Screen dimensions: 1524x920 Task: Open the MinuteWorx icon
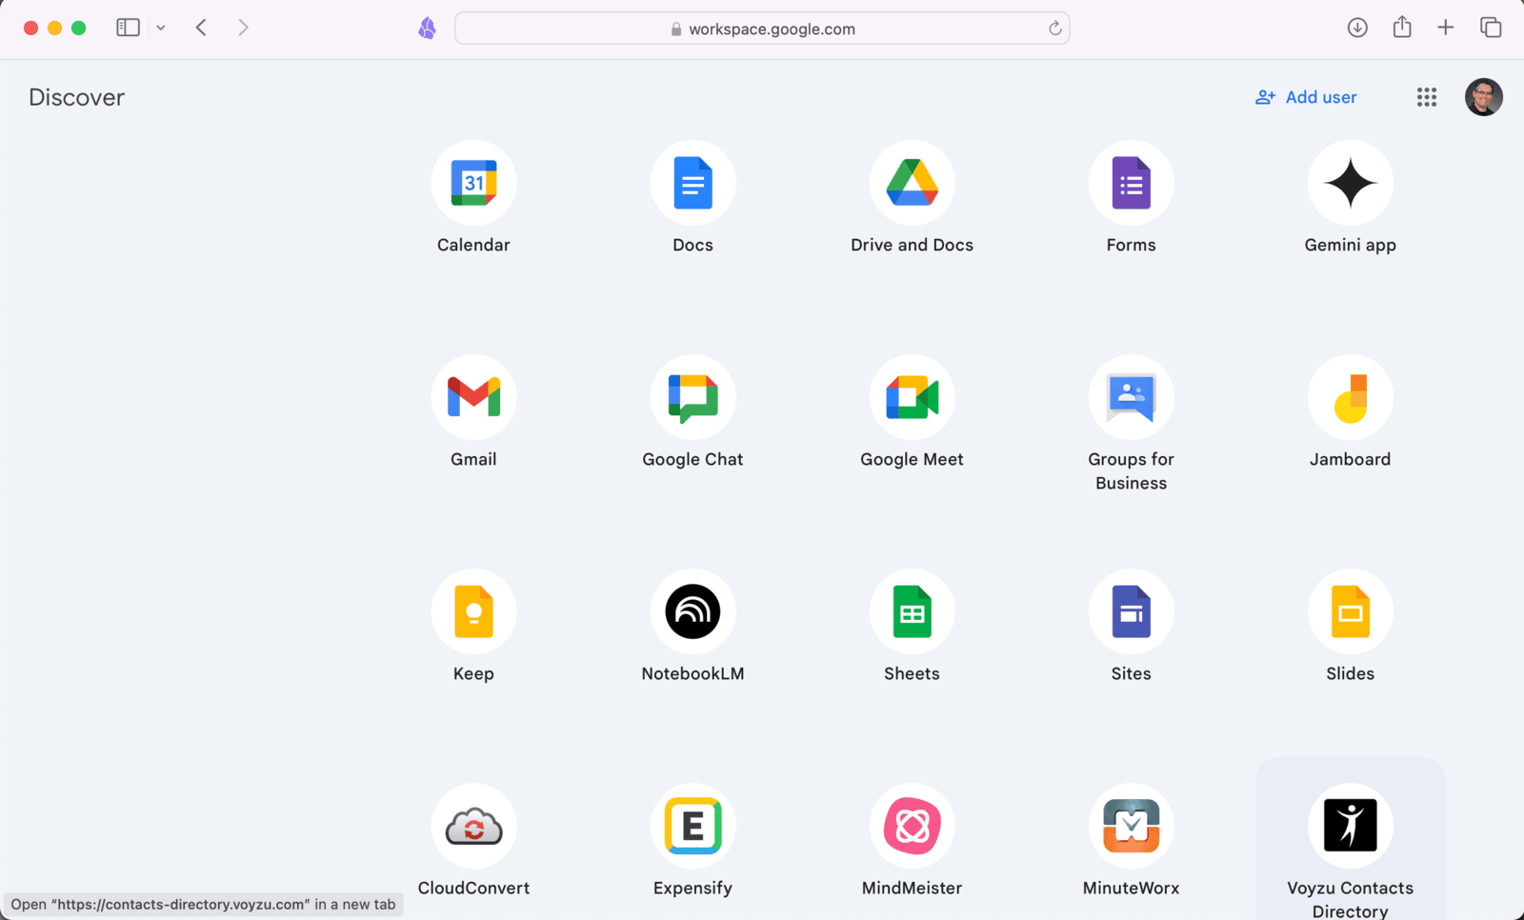pyautogui.click(x=1131, y=826)
